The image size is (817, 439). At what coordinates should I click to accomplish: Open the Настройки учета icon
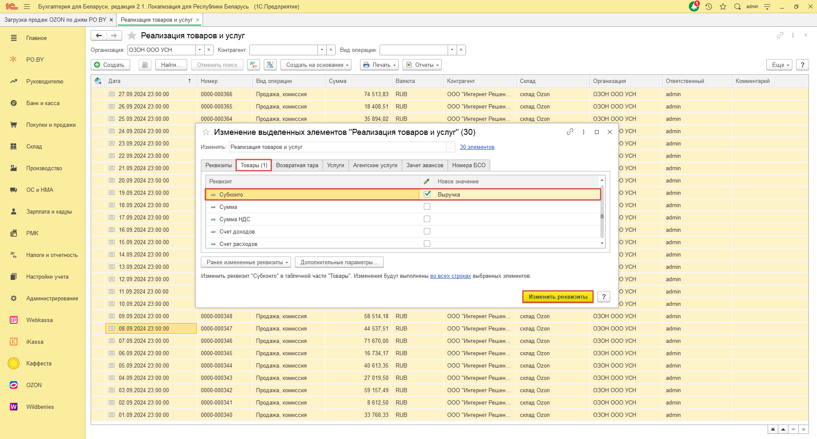click(x=14, y=277)
